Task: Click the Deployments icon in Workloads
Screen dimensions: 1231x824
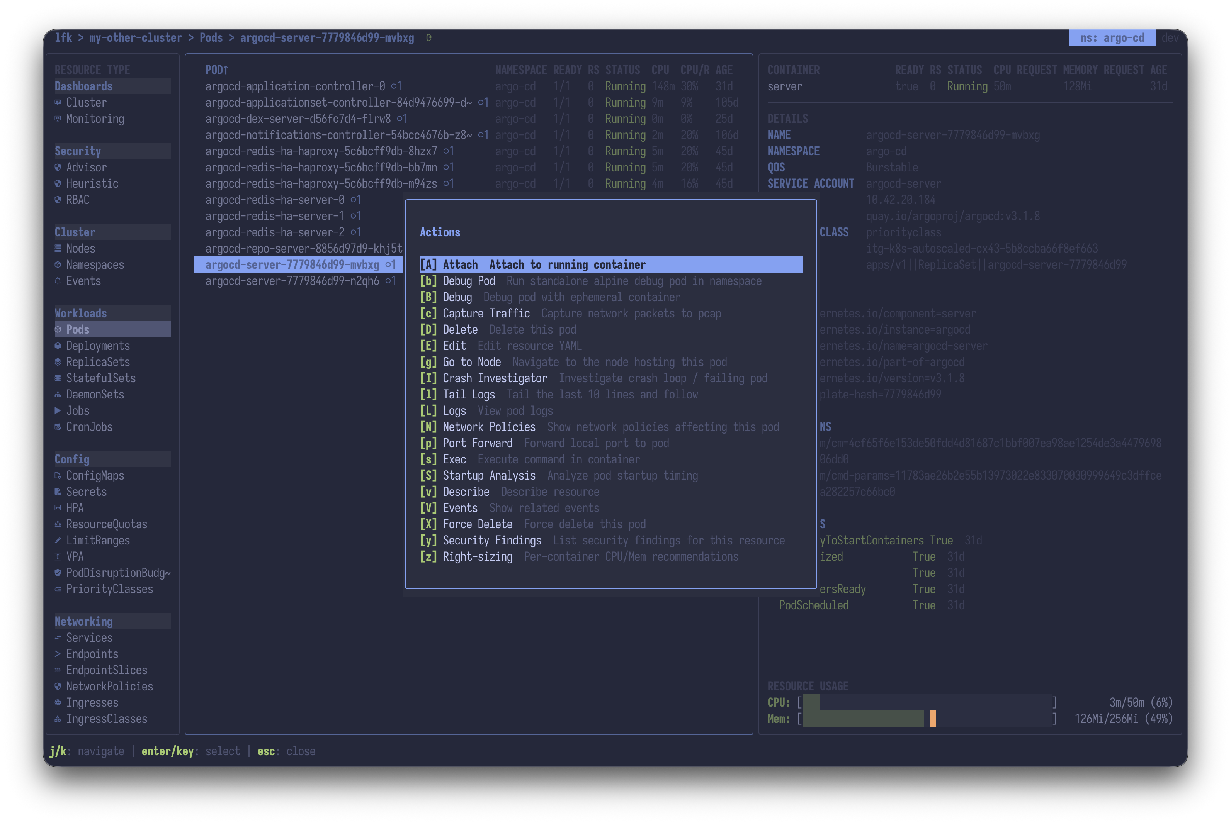Action: [x=58, y=346]
